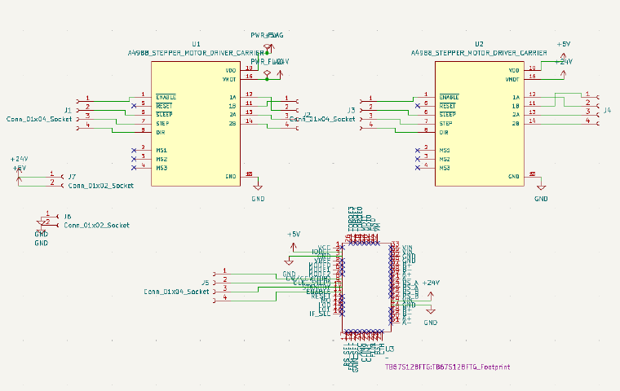The width and height of the screenshot is (620, 391).
Task: Select the no-connect X on U1 RESET pin
Action: pos(134,106)
